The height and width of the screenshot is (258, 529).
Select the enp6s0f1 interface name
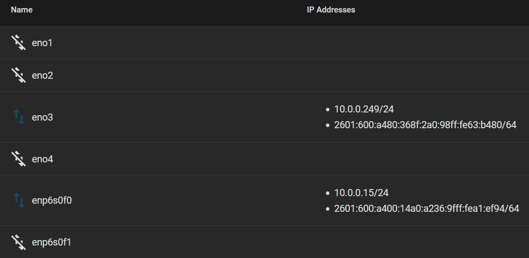pos(52,242)
